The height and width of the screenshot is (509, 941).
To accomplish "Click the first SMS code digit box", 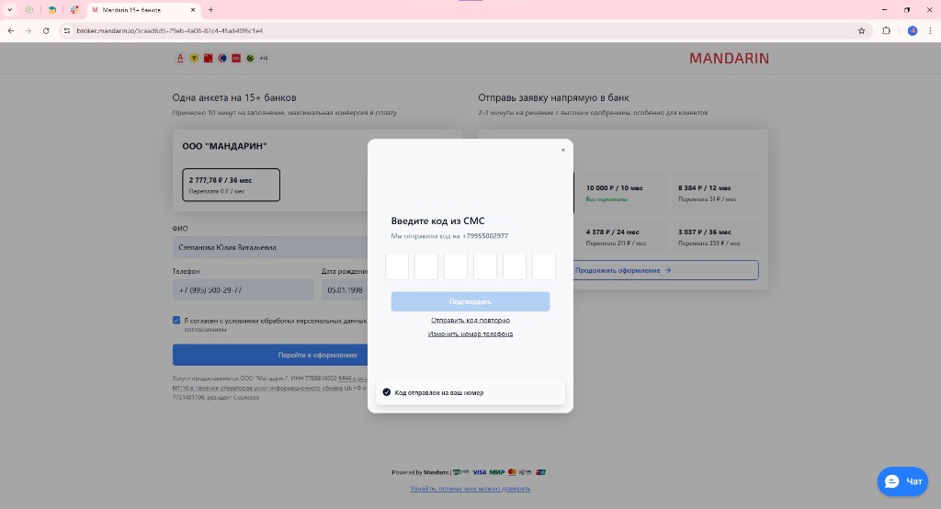I will (x=397, y=266).
